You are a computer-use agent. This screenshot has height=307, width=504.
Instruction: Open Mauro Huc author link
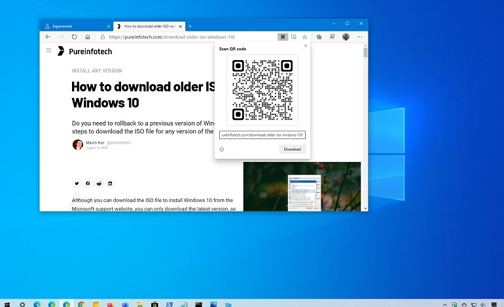95,142
